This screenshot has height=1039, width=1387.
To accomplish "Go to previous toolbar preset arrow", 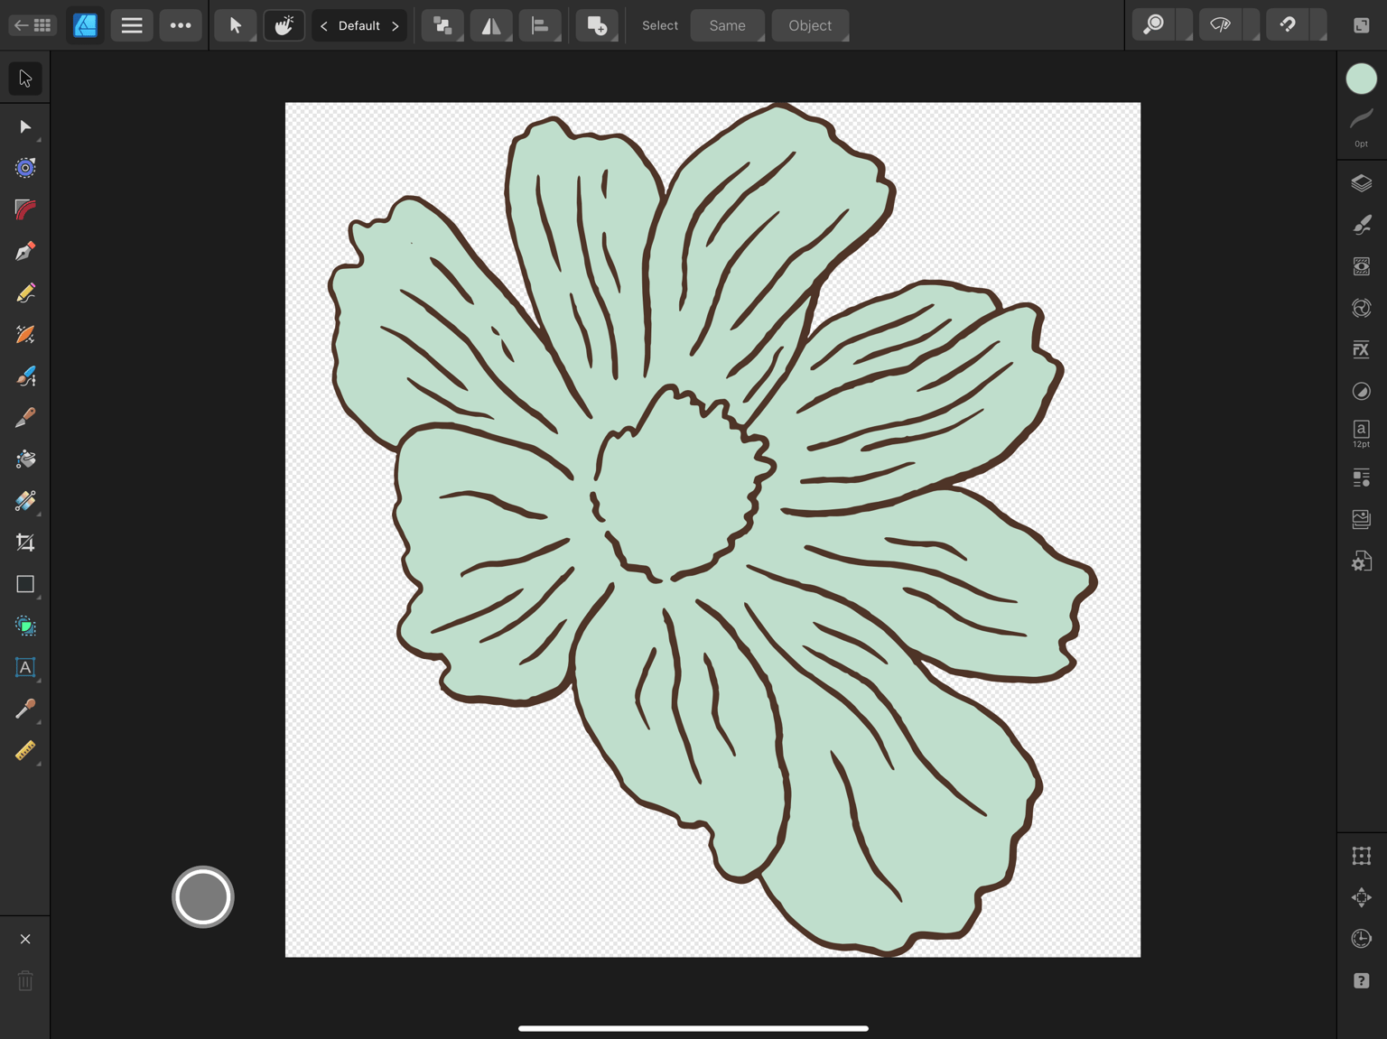I will click(324, 25).
